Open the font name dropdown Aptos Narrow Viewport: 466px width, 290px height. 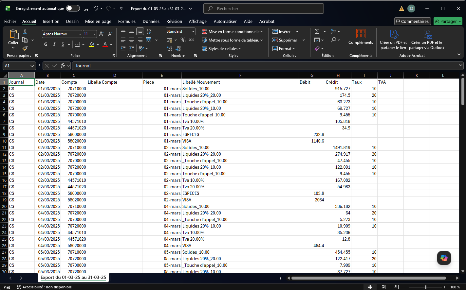pos(80,34)
